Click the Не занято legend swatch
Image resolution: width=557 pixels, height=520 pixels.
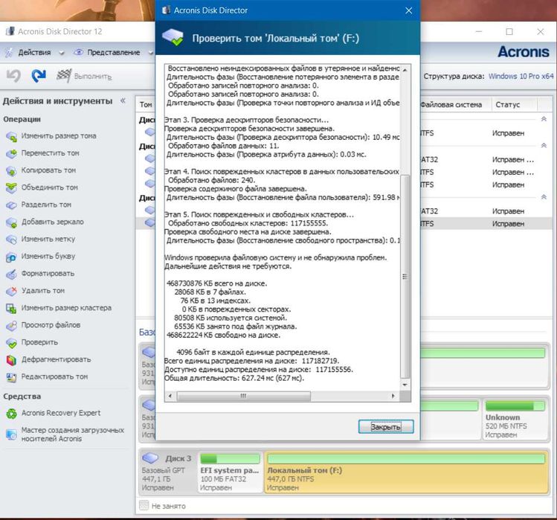pos(144,505)
